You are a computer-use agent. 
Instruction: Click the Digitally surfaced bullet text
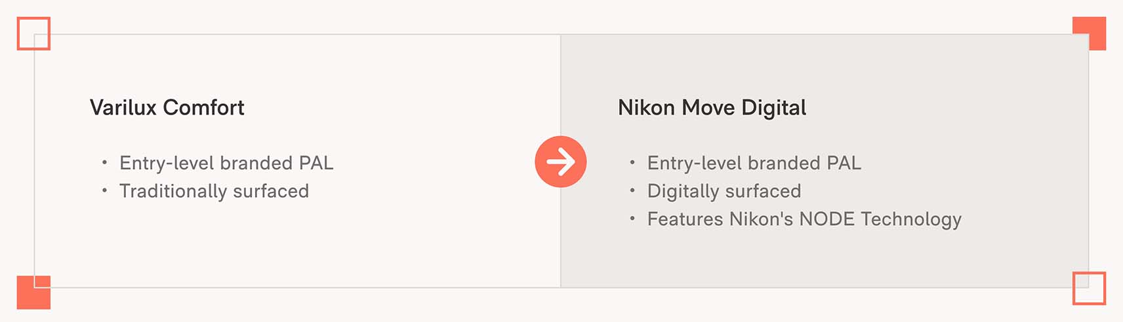click(x=724, y=191)
